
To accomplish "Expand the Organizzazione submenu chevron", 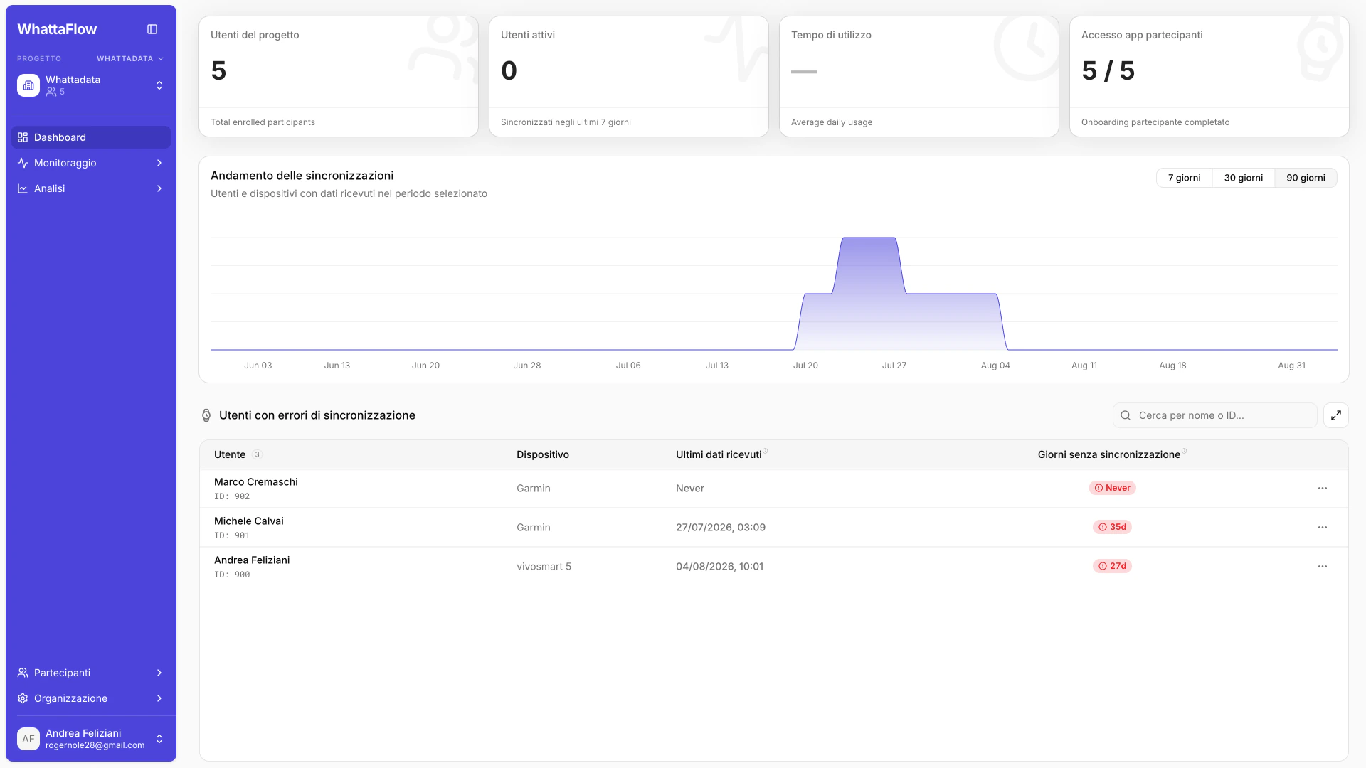I will coord(159,698).
